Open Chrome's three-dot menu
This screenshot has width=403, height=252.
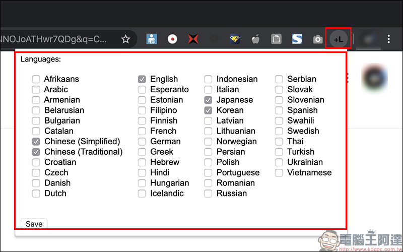pos(388,39)
